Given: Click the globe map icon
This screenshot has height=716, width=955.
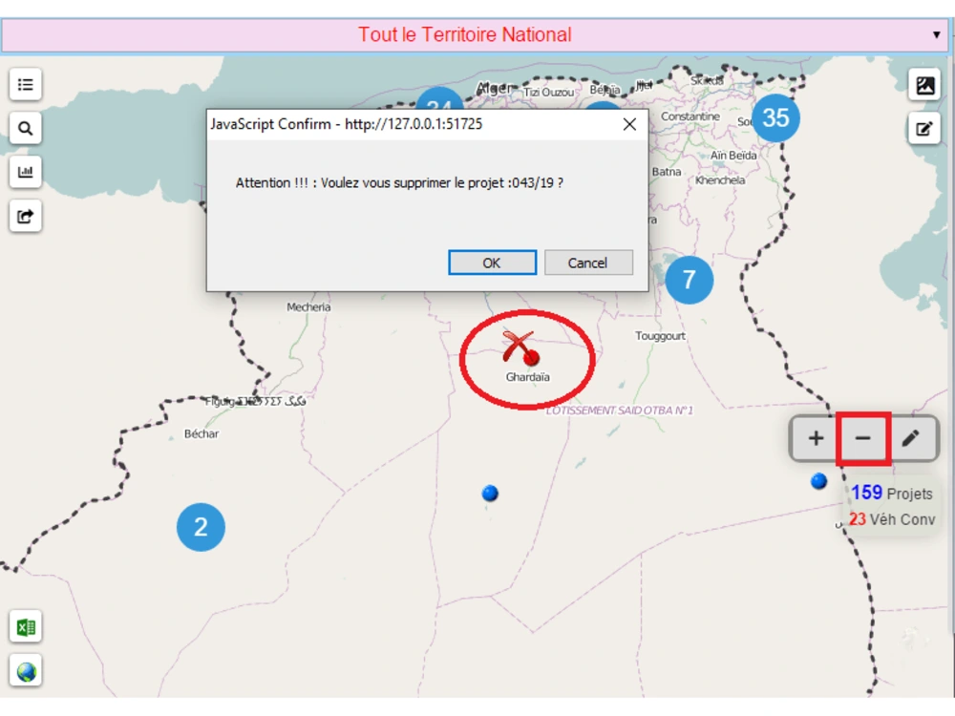Looking at the screenshot, I should click(x=26, y=671).
